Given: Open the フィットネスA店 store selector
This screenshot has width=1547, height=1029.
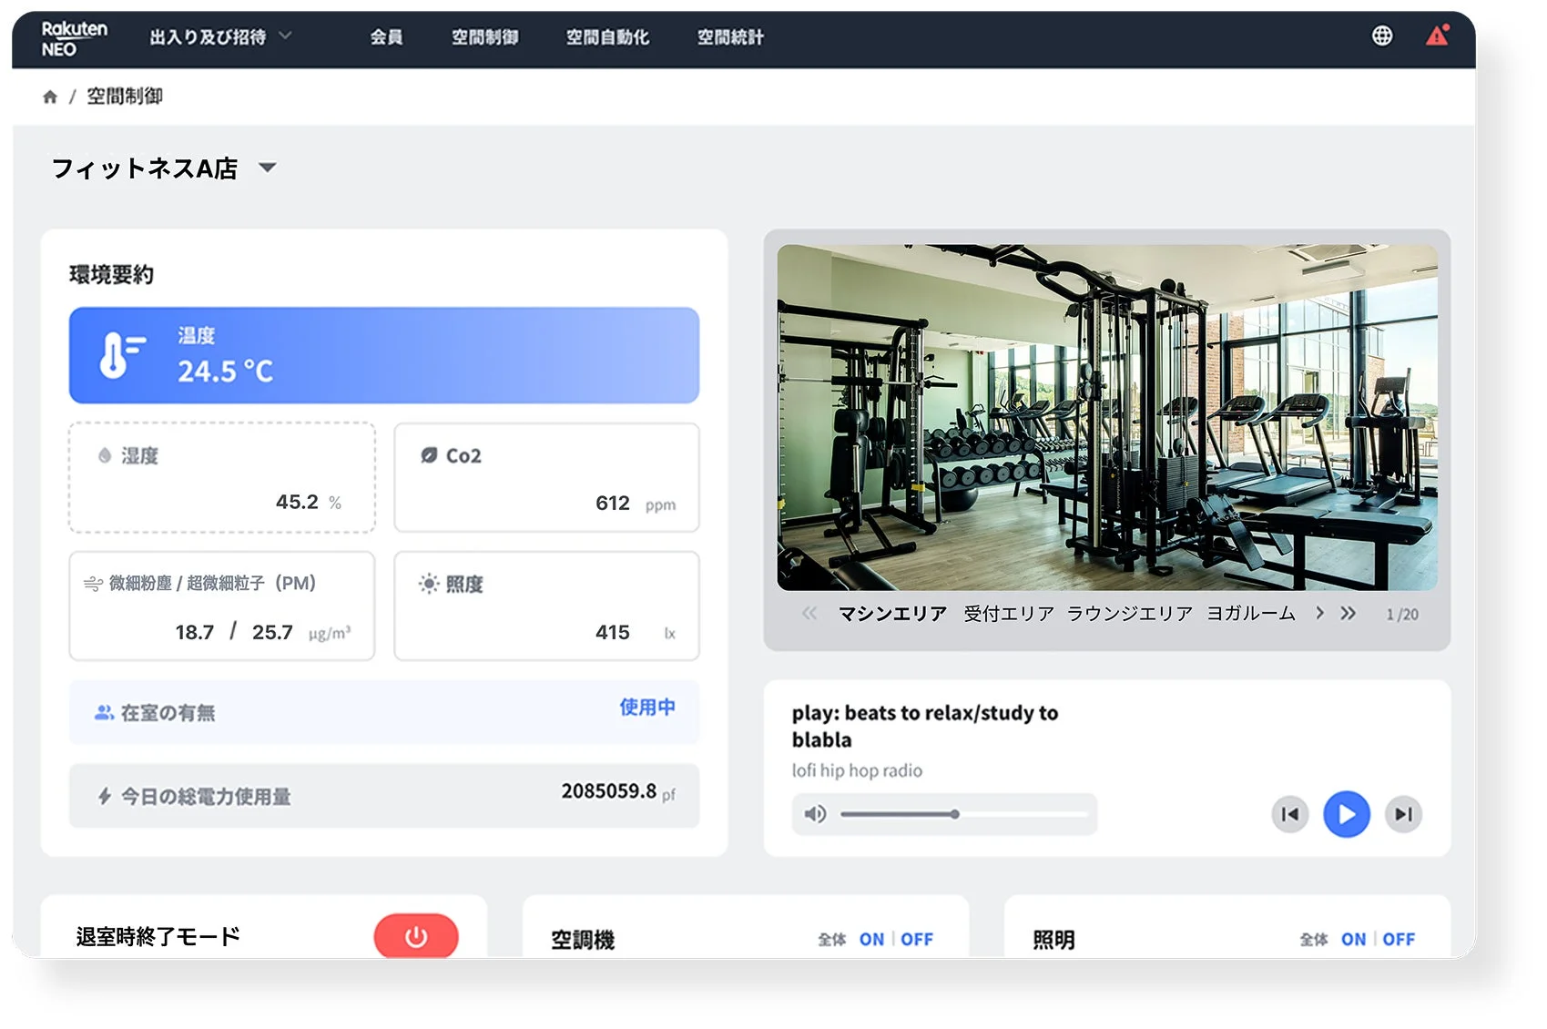Looking at the screenshot, I should pyautogui.click(x=164, y=168).
